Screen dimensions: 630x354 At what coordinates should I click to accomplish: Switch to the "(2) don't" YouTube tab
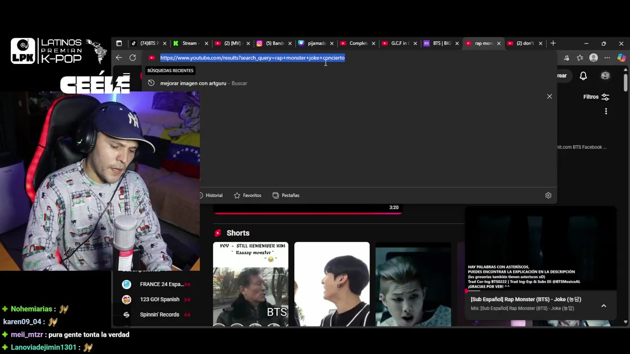[x=524, y=43]
